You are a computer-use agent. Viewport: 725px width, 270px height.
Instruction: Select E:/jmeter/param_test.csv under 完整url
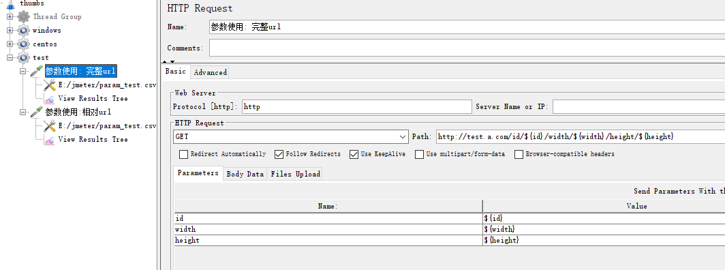tap(107, 85)
